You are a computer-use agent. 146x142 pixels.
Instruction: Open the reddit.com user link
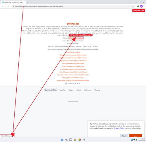73,58
